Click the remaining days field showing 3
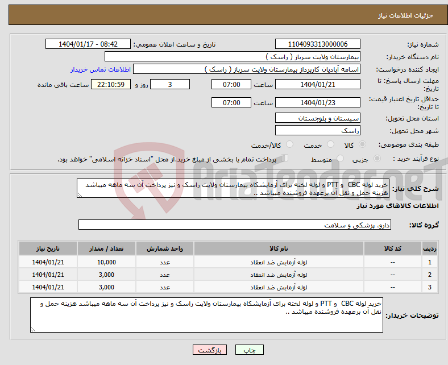The width and height of the screenshot is (448, 365). click(x=170, y=84)
